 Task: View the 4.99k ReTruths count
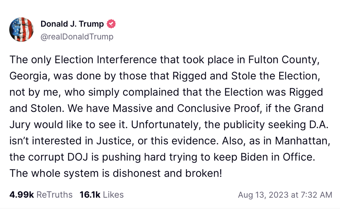(41, 195)
